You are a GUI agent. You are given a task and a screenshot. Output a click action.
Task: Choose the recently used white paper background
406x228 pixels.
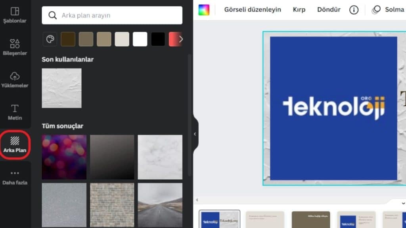point(61,88)
